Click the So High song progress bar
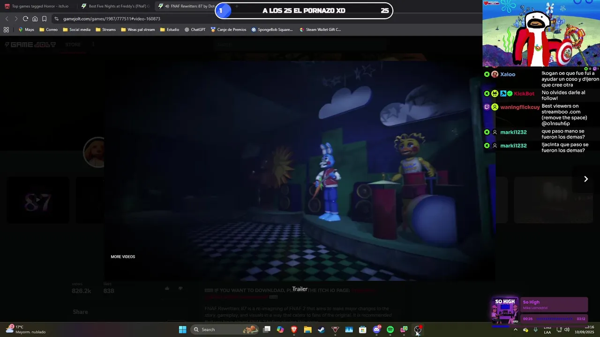The height and width of the screenshot is (337, 600). (x=555, y=319)
